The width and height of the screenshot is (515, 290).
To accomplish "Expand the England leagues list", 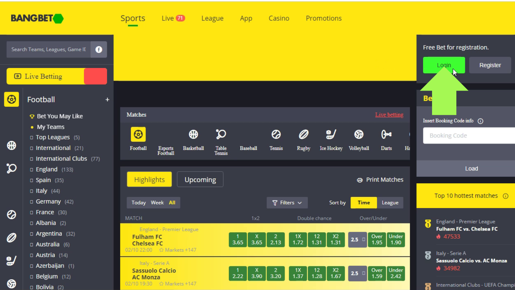I will point(46,169).
